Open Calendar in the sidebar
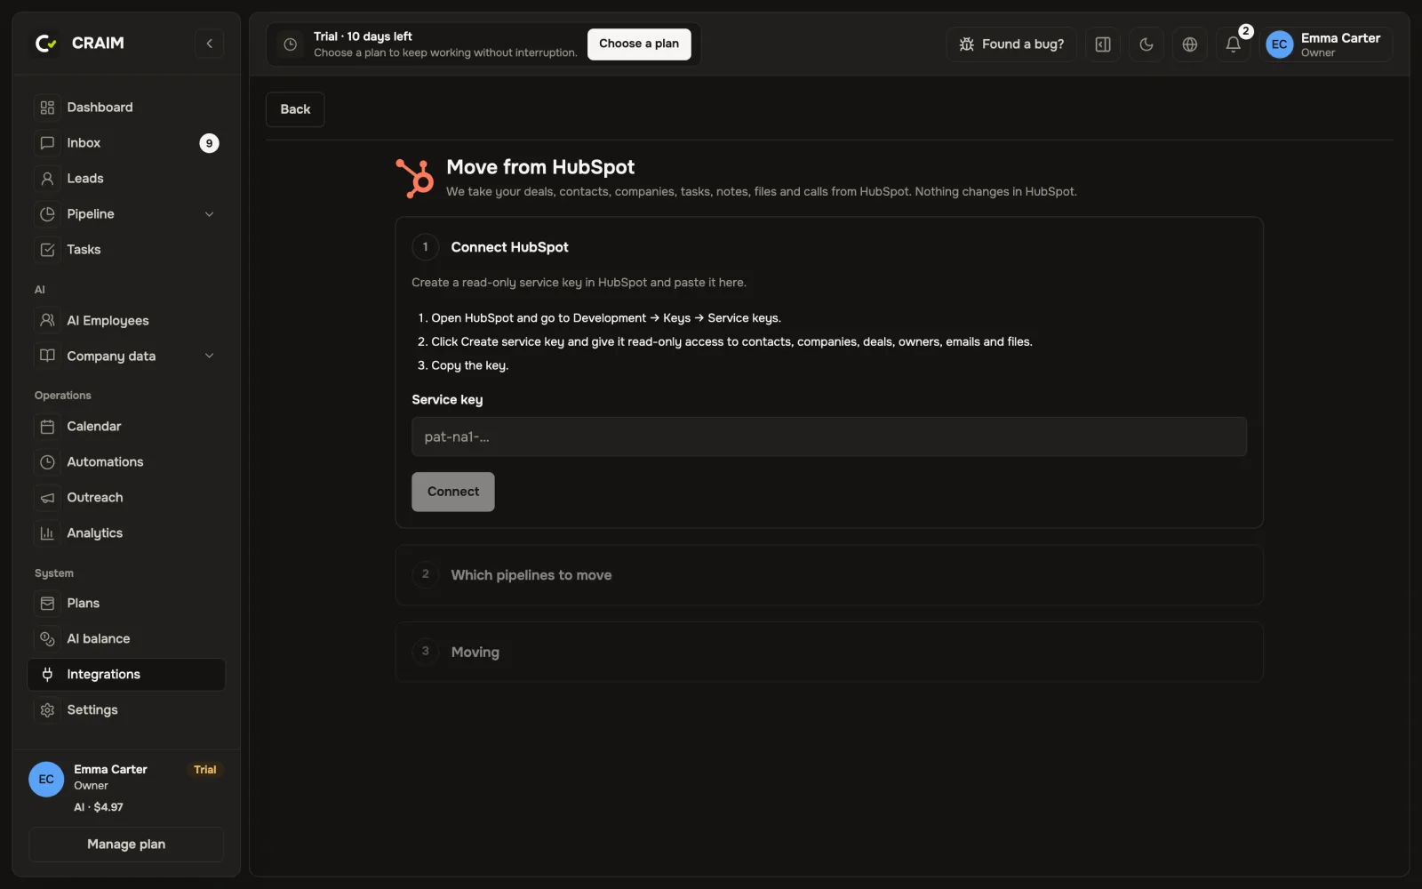The width and height of the screenshot is (1422, 889). [125, 426]
